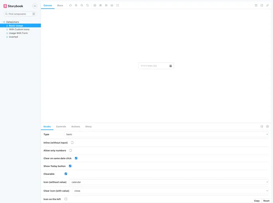The image size is (273, 203).
Task: Hide the addons panel
Action: 267,126
